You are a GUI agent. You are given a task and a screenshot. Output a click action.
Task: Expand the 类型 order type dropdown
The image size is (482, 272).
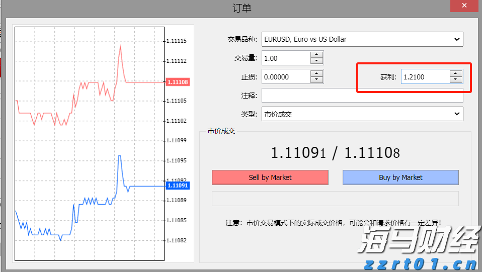457,114
